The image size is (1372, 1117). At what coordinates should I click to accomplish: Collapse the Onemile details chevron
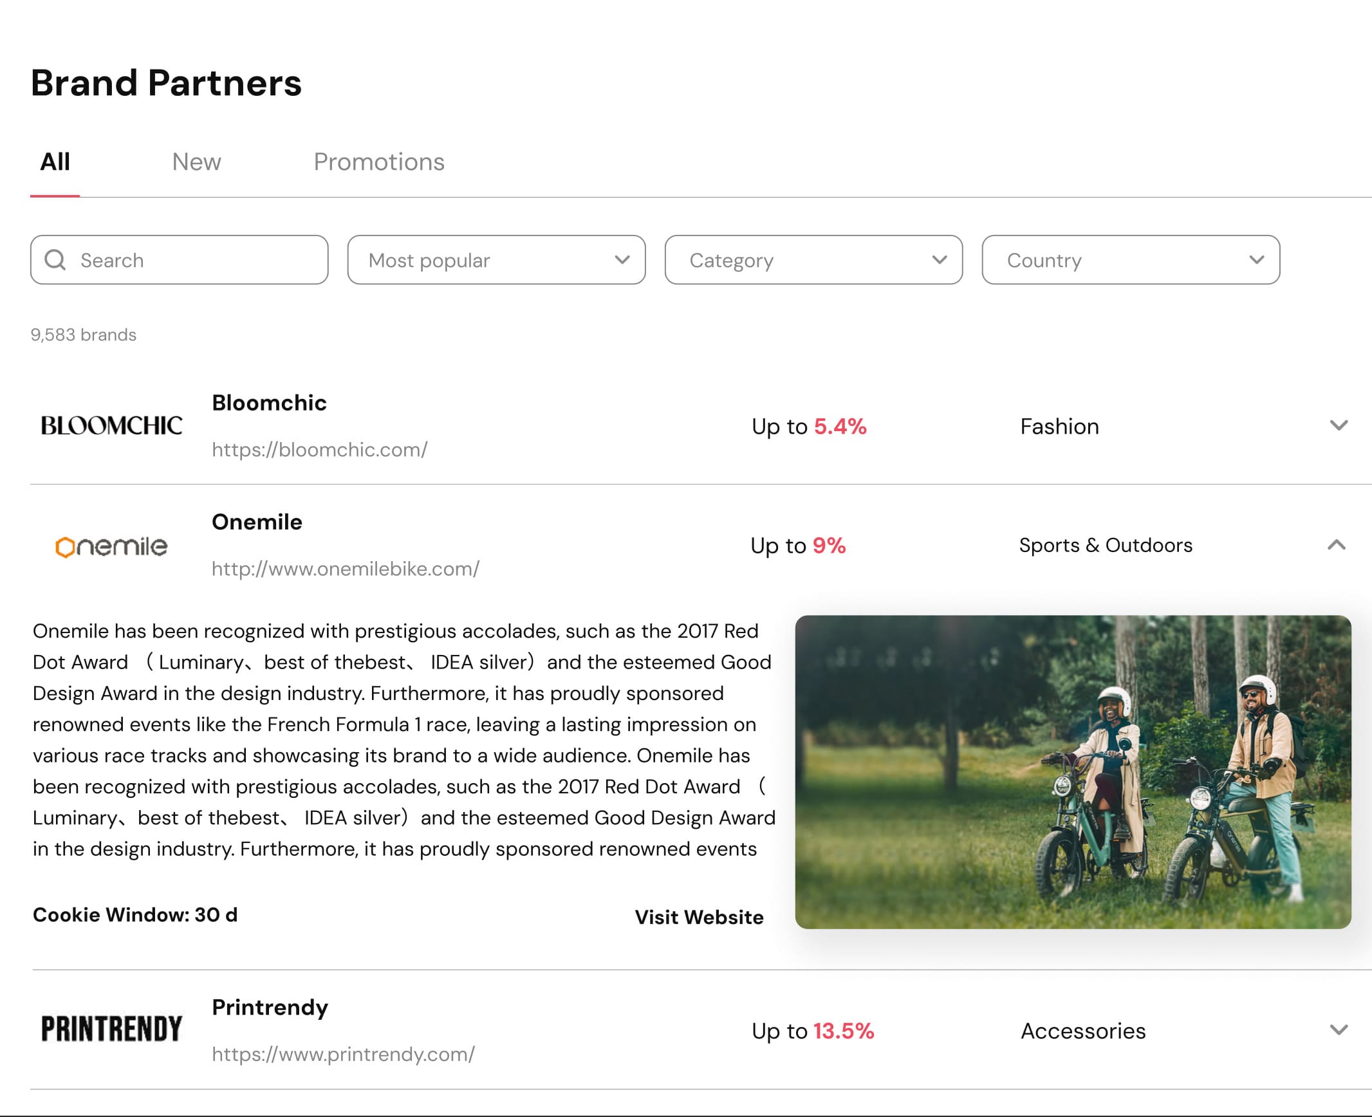1337,545
